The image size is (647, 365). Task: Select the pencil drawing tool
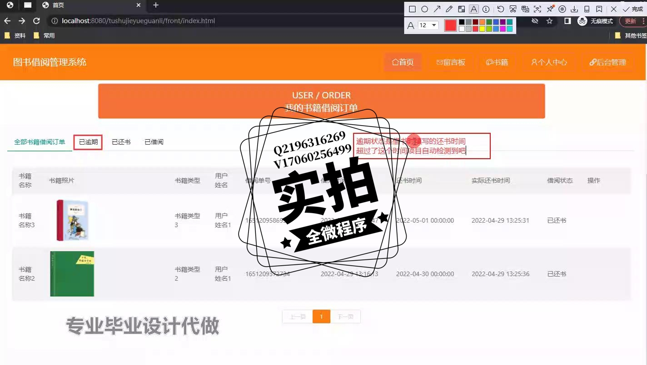pos(449,9)
